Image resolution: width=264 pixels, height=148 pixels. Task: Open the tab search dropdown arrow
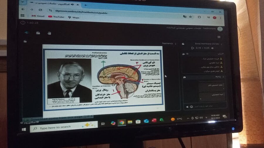[23, 2]
